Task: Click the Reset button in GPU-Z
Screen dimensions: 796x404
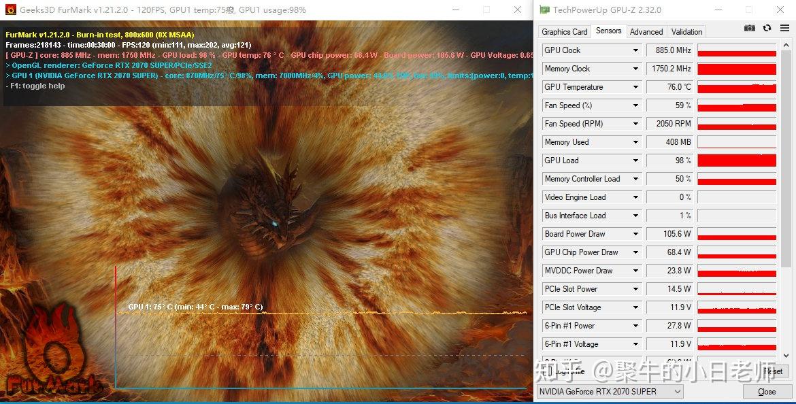Action: (773, 371)
